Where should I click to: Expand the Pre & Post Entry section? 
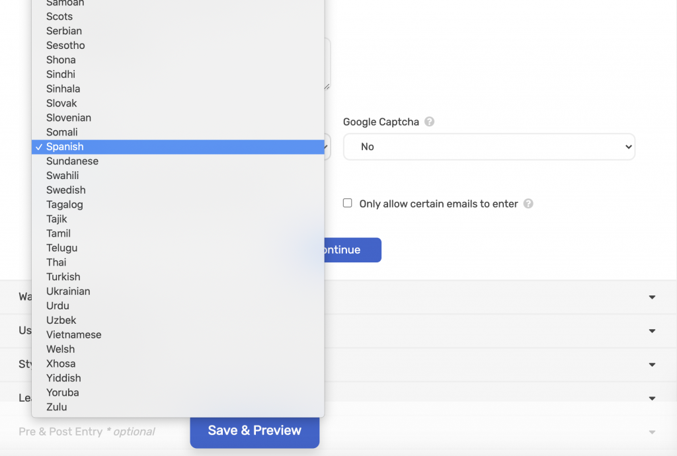652,432
